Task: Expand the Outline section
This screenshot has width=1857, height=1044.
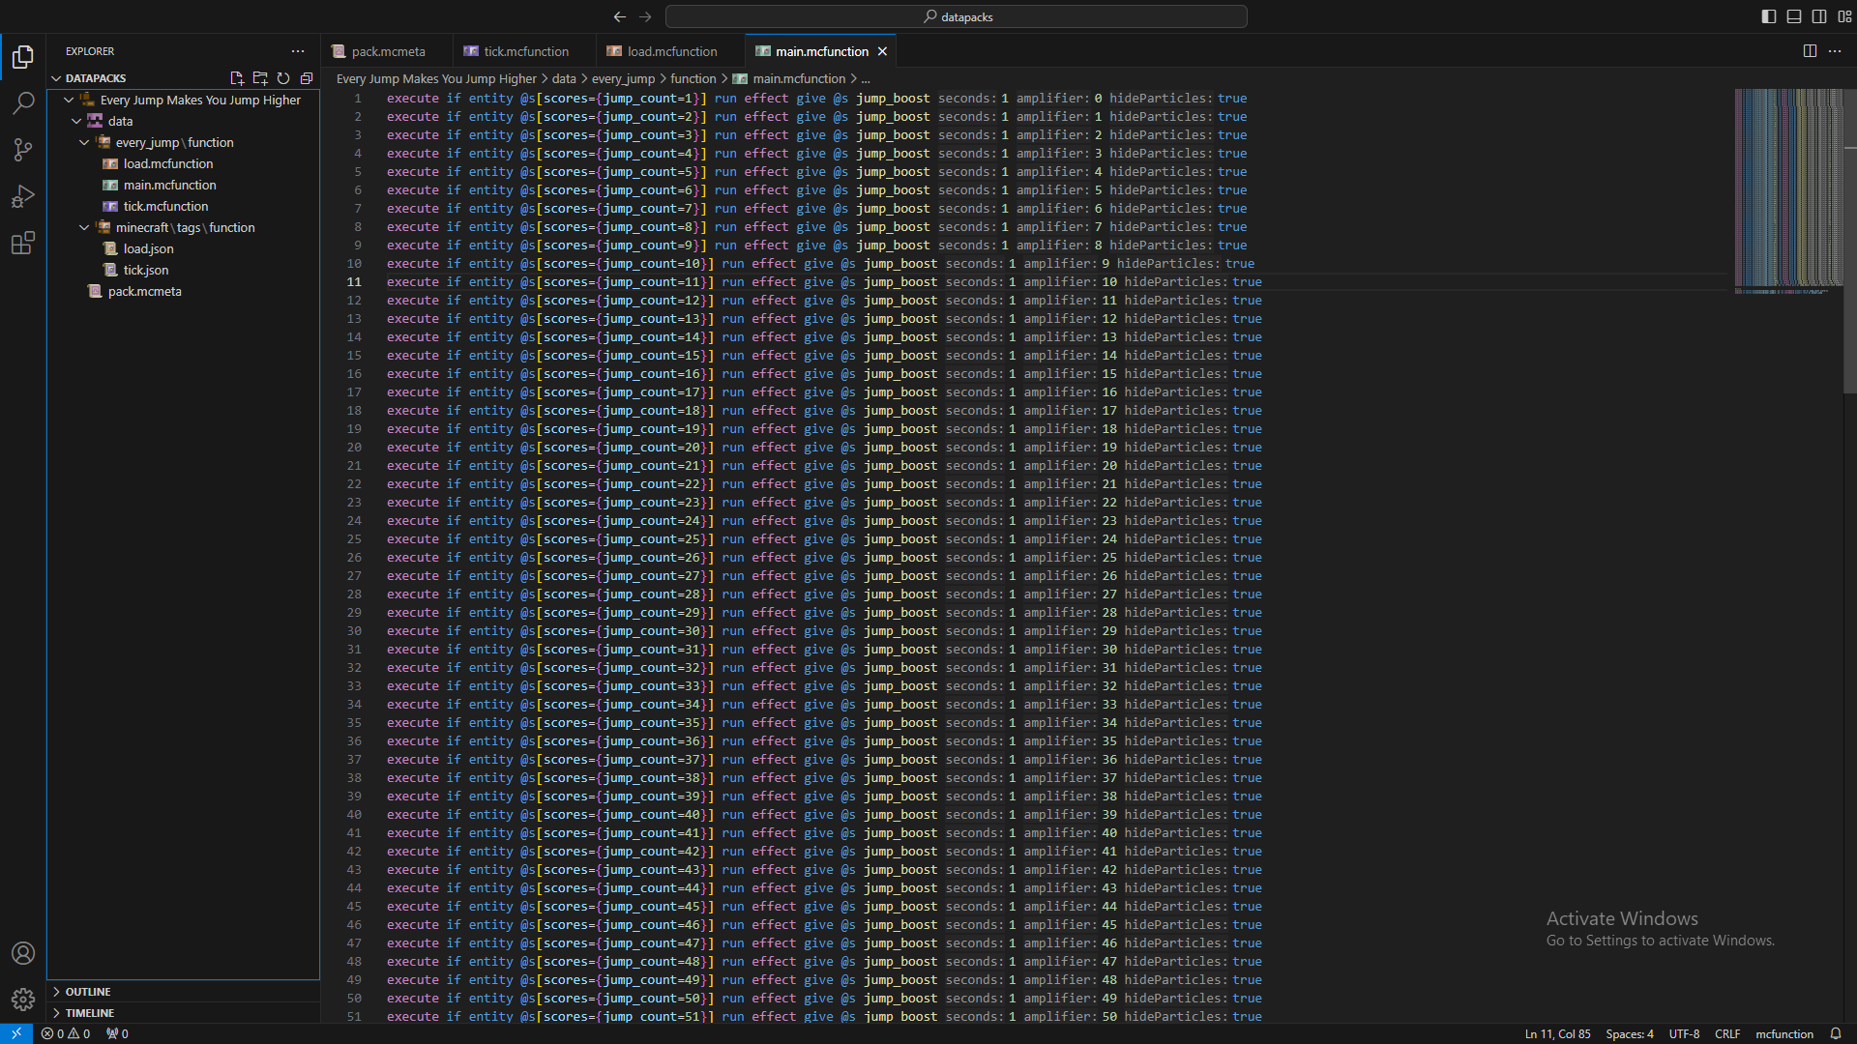Action: pyautogui.click(x=88, y=992)
